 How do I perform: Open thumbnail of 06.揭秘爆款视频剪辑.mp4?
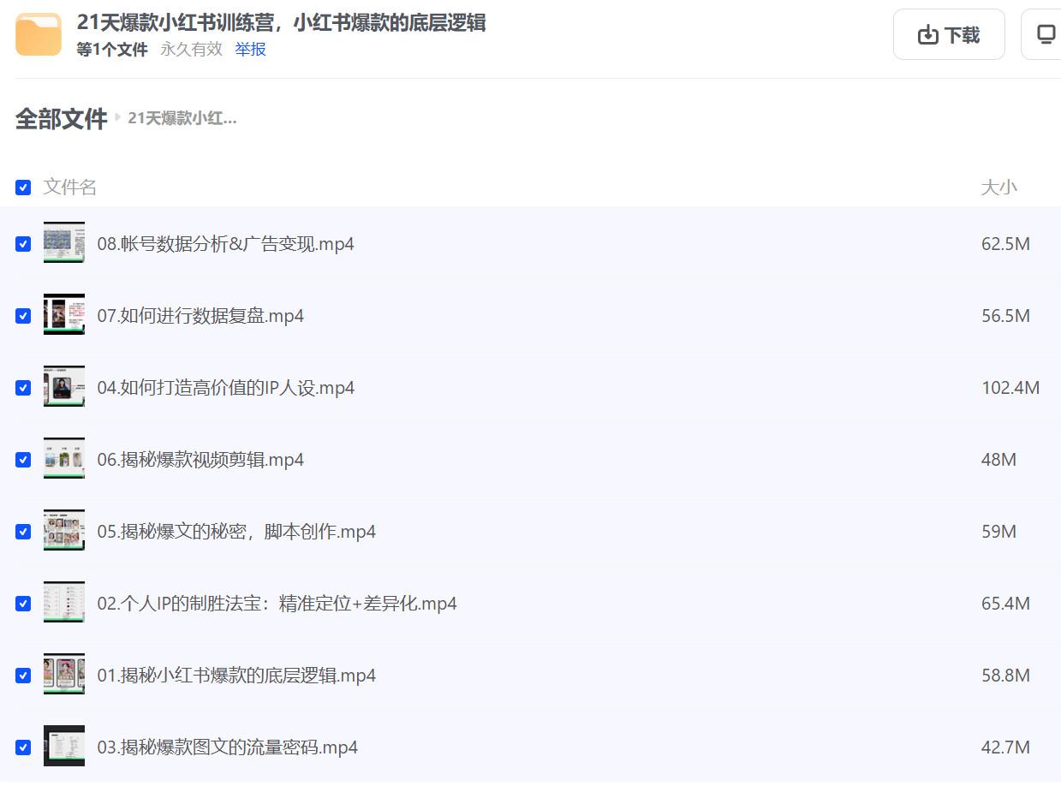pos(64,459)
